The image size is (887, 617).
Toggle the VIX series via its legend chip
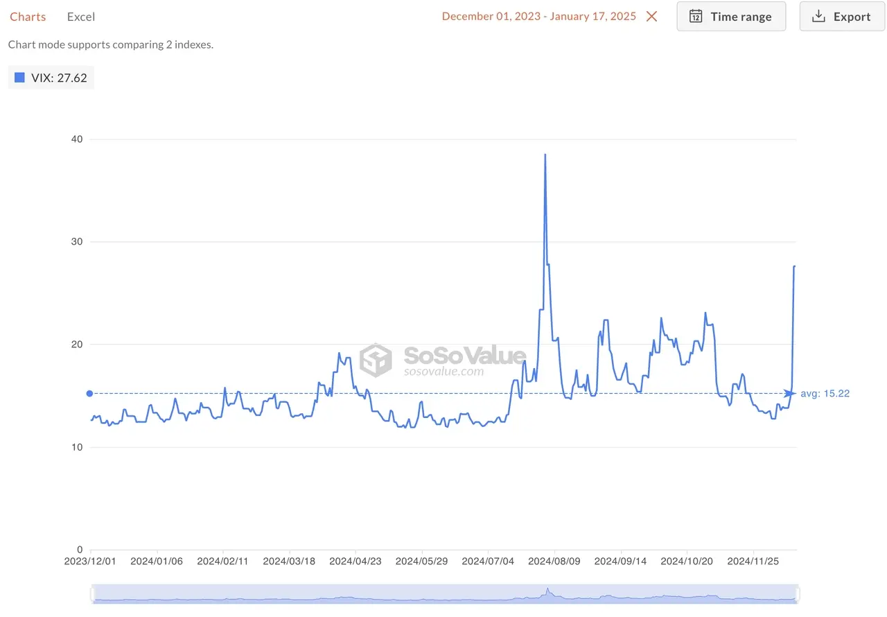[51, 77]
